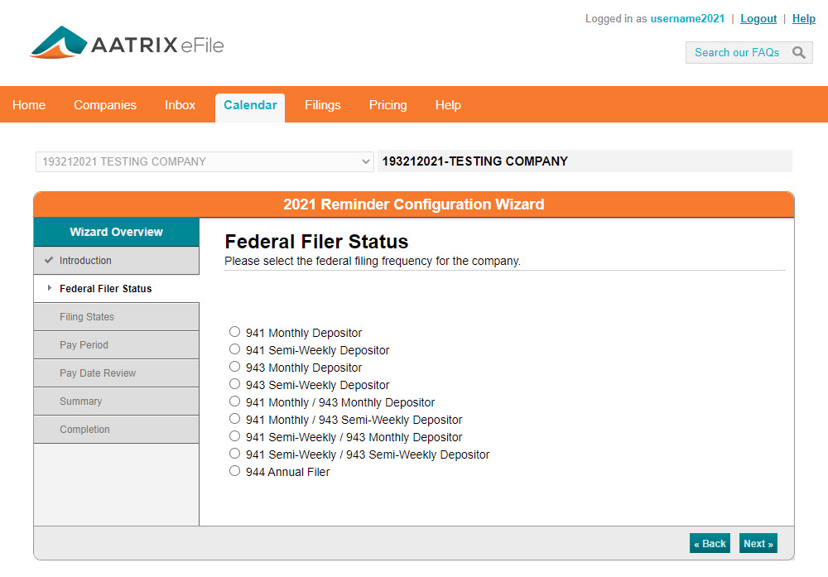Viewport: 828px width, 577px height.
Task: Click the Search our FAQs field
Action: tap(736, 53)
